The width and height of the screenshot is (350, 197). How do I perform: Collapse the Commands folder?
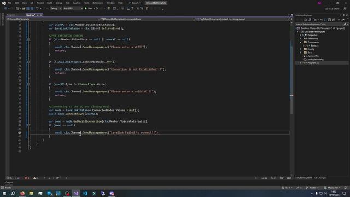300,42
